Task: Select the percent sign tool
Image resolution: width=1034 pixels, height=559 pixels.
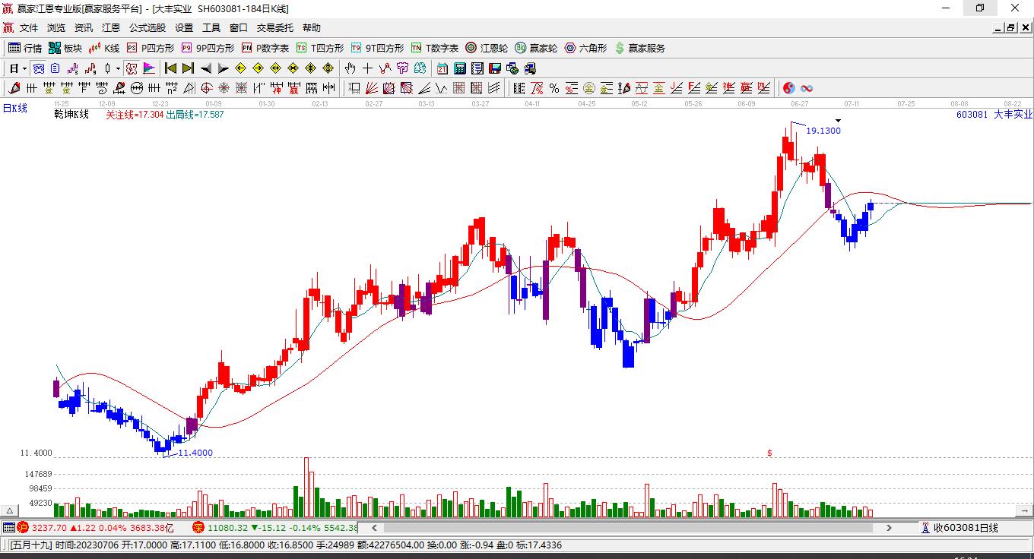Action: 554,88
